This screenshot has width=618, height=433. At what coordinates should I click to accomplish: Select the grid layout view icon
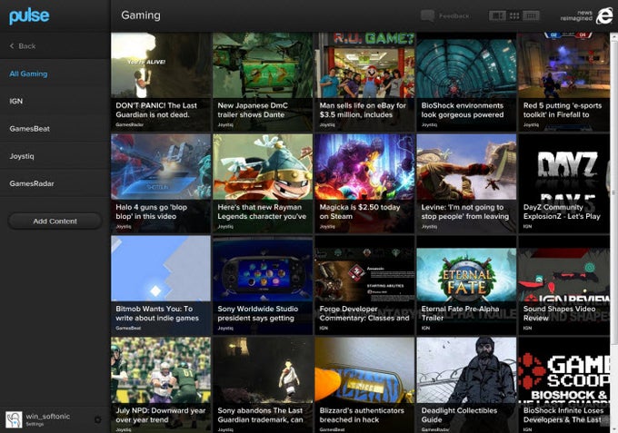coord(514,15)
